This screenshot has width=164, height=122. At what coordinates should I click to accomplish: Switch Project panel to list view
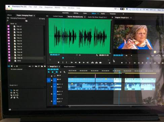[x=9, y=66]
